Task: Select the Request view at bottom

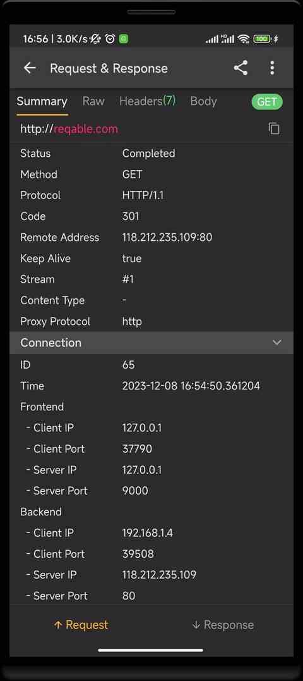Action: click(81, 625)
